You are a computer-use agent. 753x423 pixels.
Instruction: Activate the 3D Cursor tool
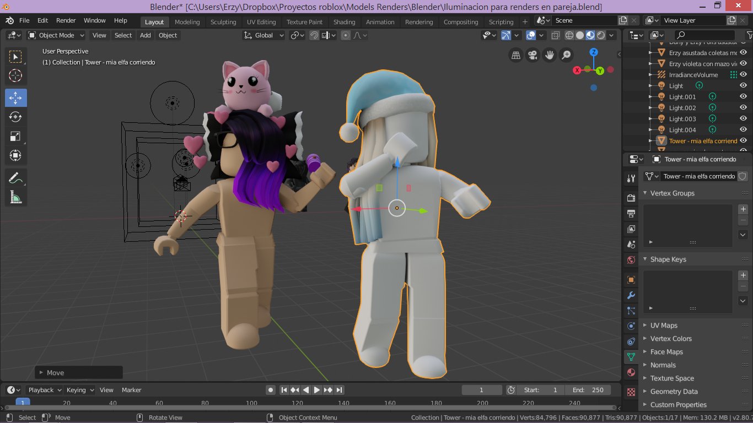15,76
